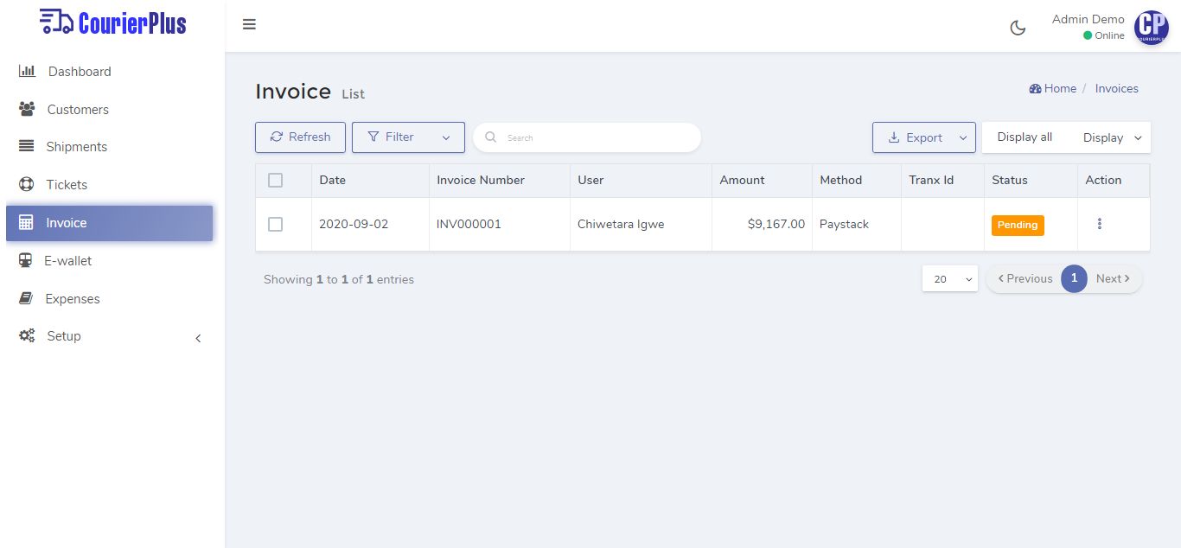
Task: Open the Display columns dropdown
Action: (x=1111, y=137)
